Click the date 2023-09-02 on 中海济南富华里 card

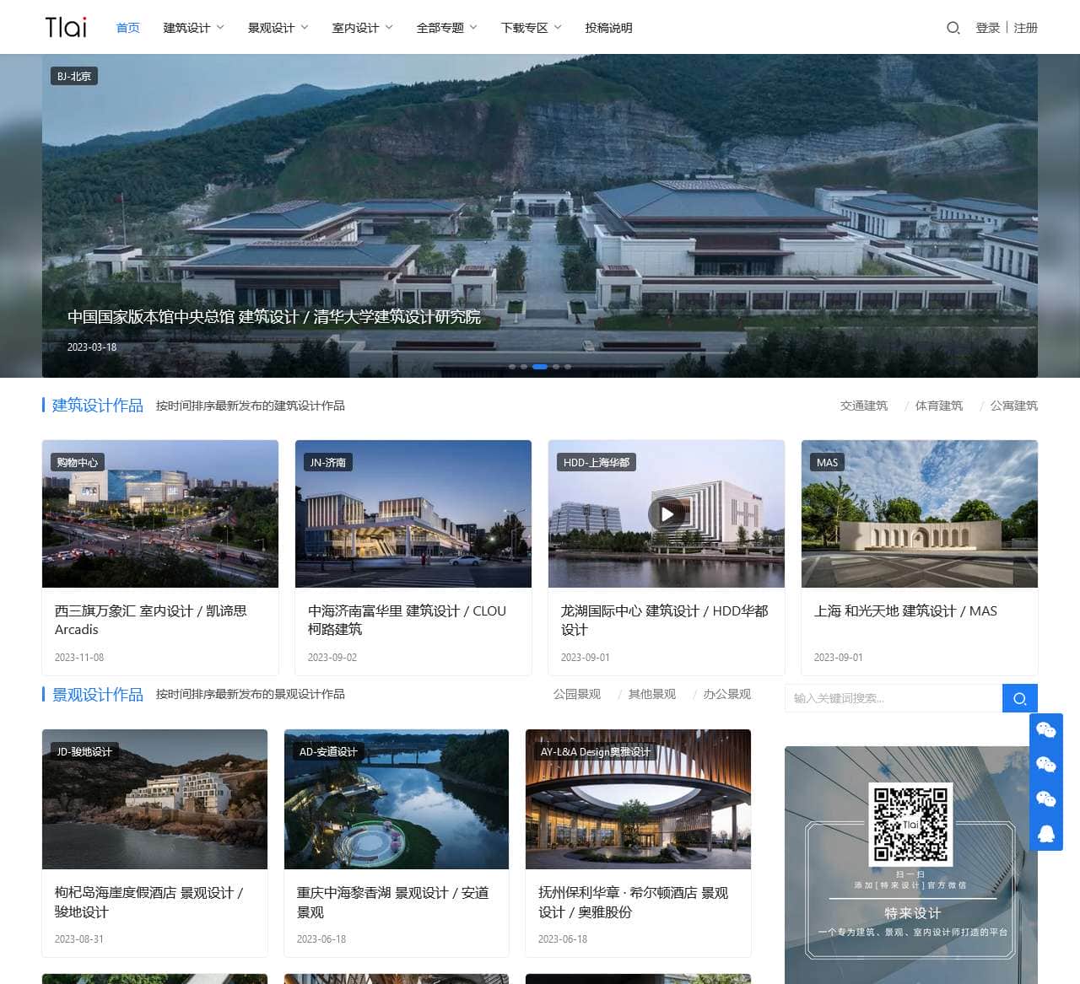point(332,658)
